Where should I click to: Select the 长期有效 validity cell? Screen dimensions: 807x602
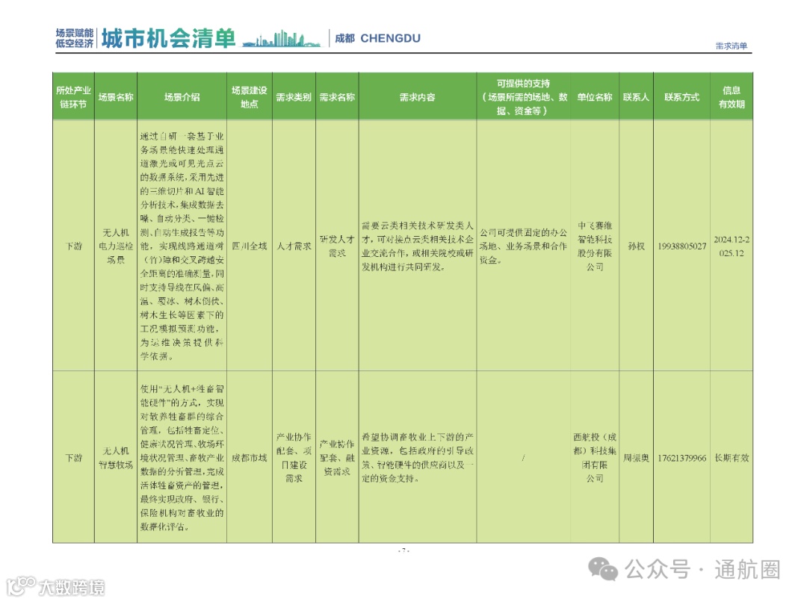click(732, 458)
